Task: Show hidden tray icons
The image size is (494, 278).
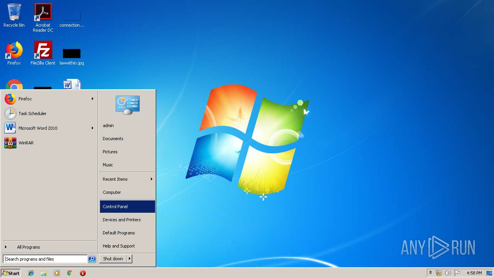Action: click(431, 273)
